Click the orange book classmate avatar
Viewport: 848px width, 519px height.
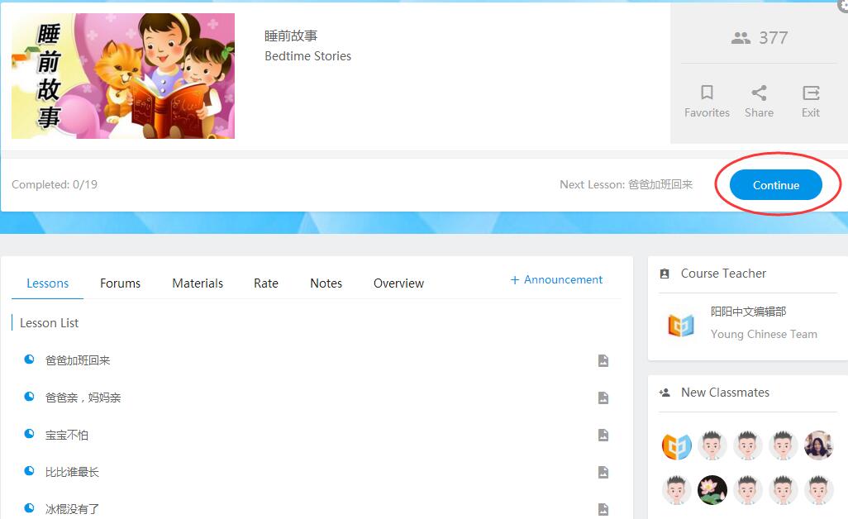pos(677,446)
